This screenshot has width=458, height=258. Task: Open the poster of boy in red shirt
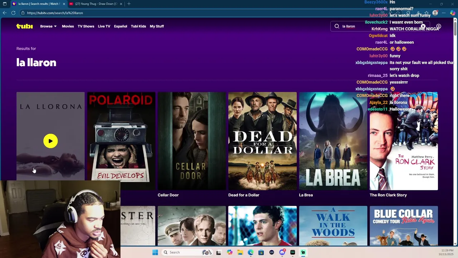point(262,226)
